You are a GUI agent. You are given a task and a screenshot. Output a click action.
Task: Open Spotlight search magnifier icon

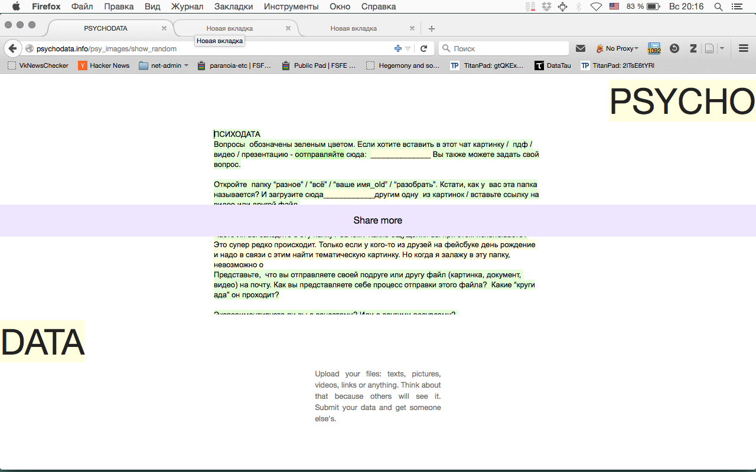(x=718, y=6)
